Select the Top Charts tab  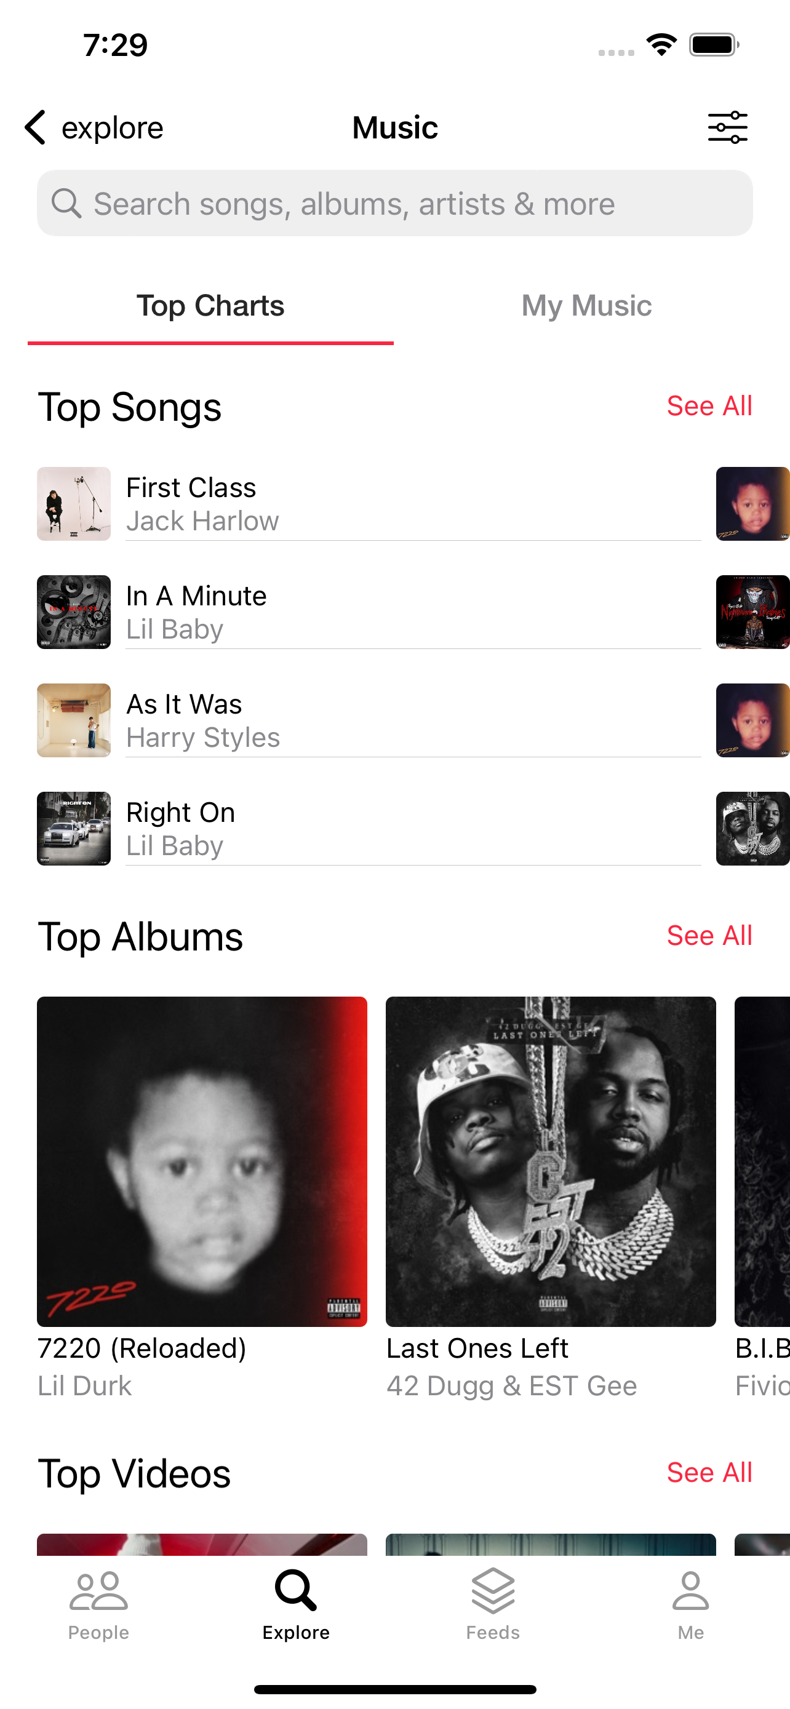point(210,306)
